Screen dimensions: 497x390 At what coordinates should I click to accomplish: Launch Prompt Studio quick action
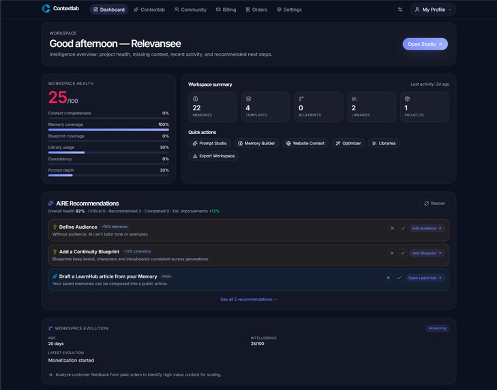point(209,144)
